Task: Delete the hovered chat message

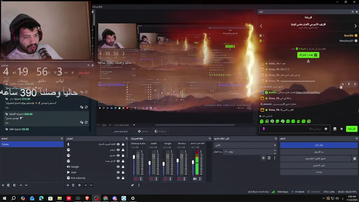Action: 355,84
